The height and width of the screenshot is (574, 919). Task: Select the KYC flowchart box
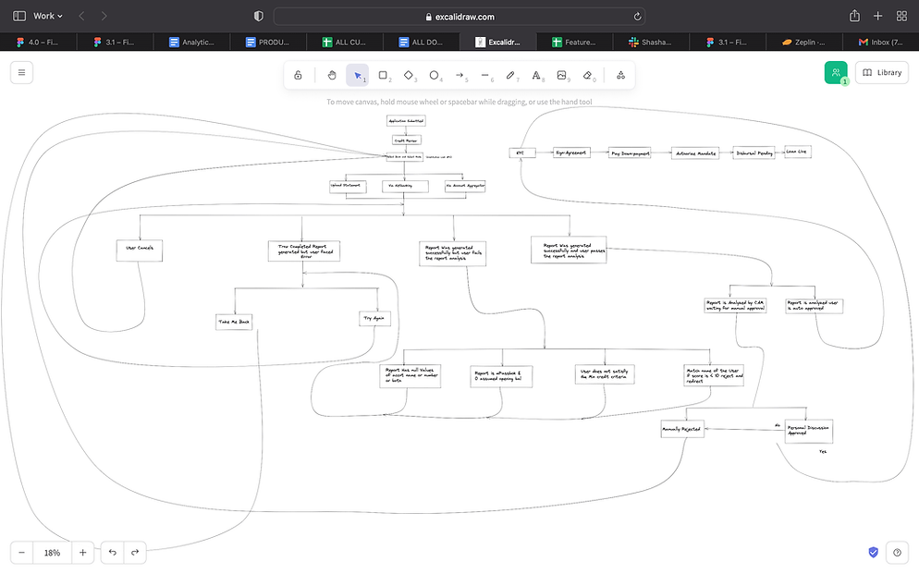coord(522,153)
